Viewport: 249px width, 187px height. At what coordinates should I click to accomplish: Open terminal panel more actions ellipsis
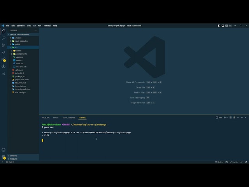238,118
